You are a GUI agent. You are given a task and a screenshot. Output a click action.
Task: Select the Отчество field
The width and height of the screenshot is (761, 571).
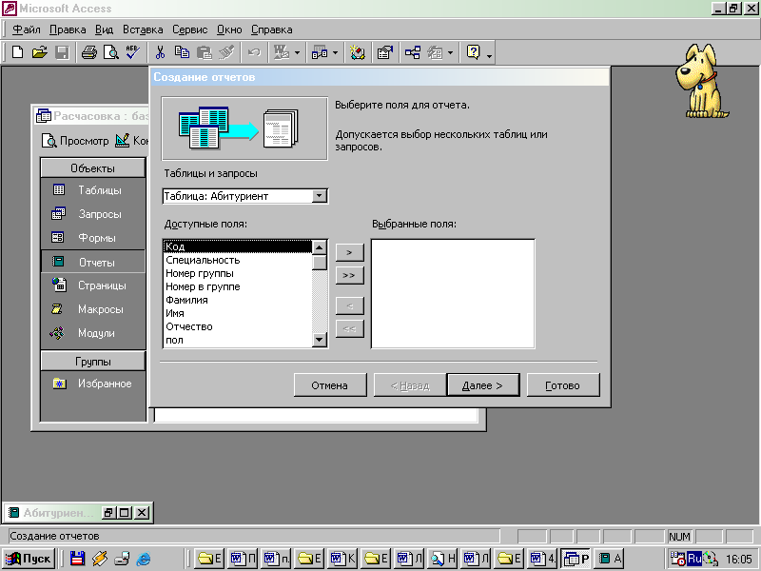coord(237,326)
